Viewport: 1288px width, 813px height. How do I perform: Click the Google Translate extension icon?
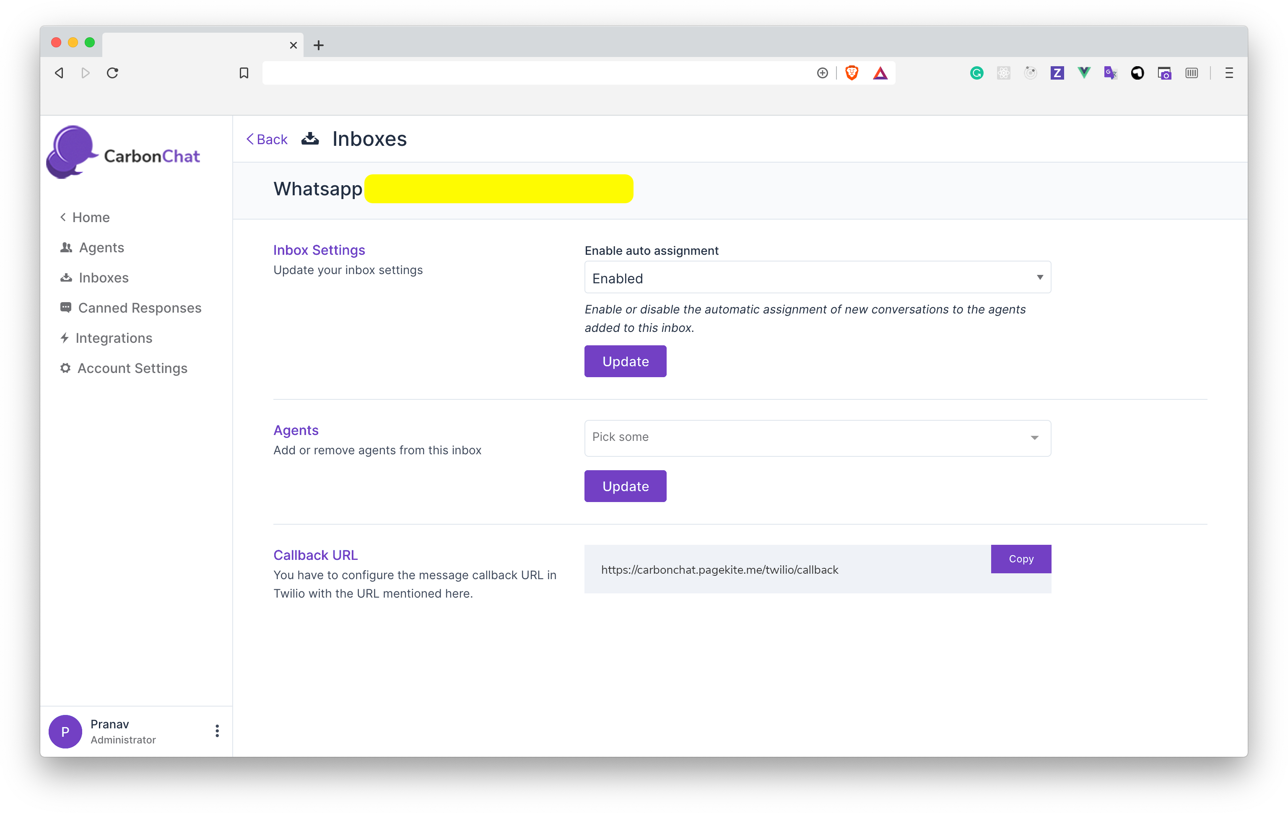(1110, 72)
